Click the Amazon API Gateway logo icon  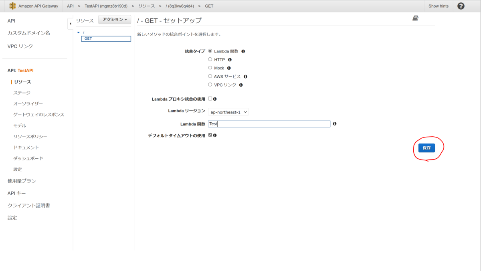(x=12, y=6)
